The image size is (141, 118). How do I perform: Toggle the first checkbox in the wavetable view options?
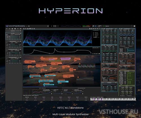93,33
